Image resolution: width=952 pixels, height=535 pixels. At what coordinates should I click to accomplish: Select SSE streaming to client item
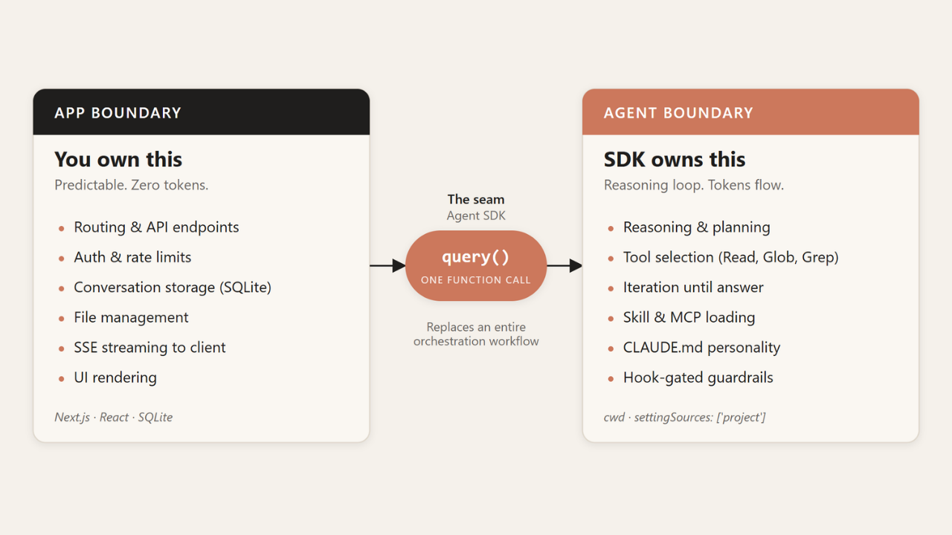(x=149, y=347)
